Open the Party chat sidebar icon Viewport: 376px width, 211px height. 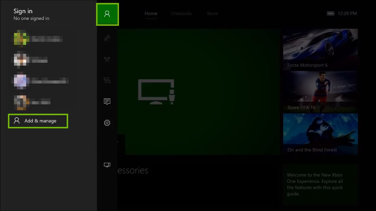(x=107, y=80)
